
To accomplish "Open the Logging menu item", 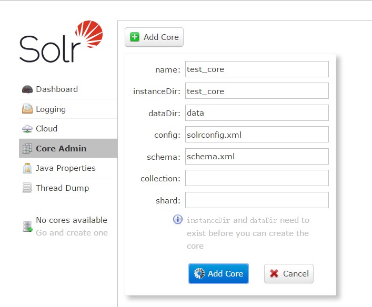I will [68, 109].
